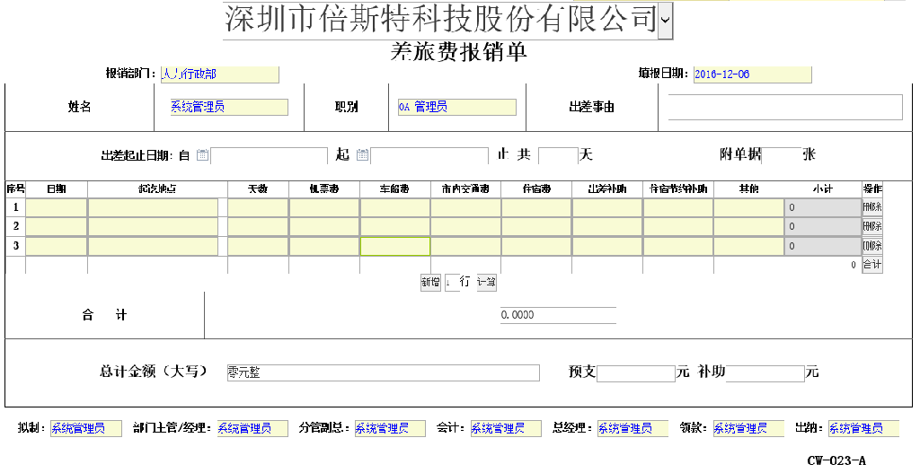Image resolution: width=920 pixels, height=473 pixels.
Task: Delete row 2 with its 删除 button
Action: pyautogui.click(x=871, y=226)
